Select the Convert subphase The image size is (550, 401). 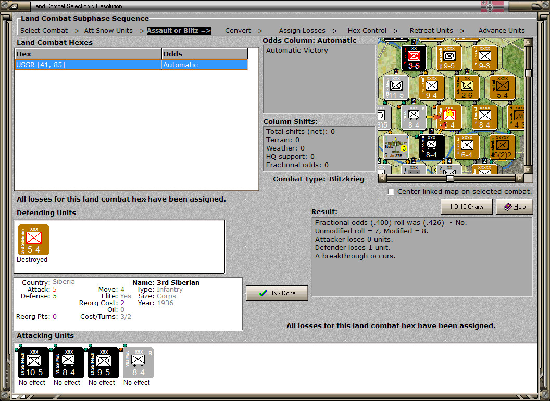click(x=243, y=31)
